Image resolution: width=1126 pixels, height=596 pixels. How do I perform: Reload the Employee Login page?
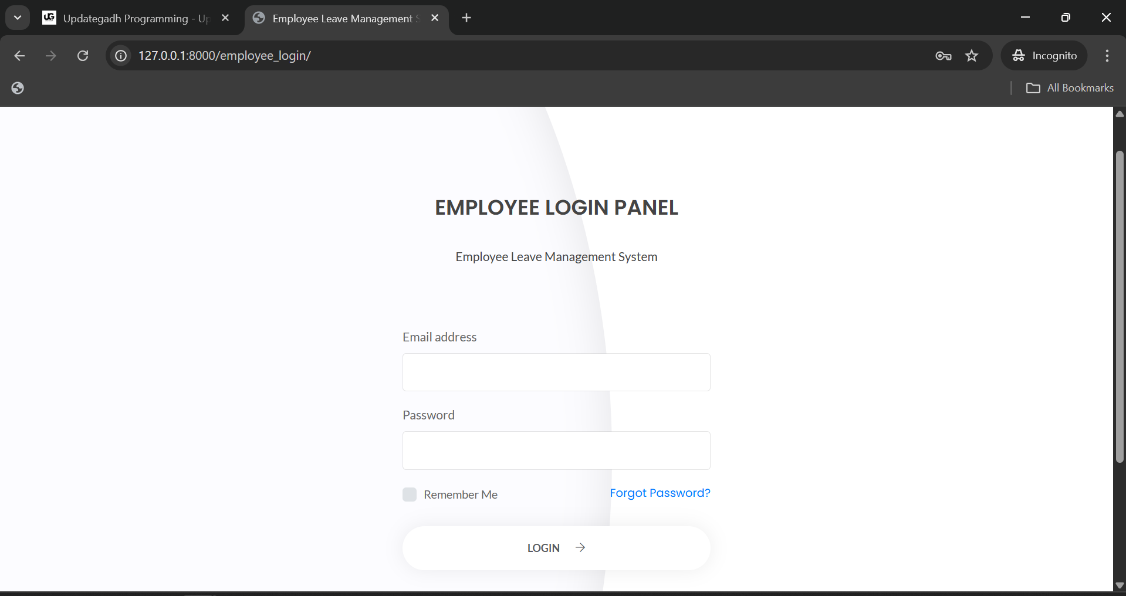pos(83,55)
